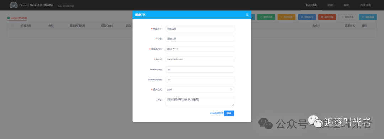Open the 帮助 help menu item

(346, 5)
